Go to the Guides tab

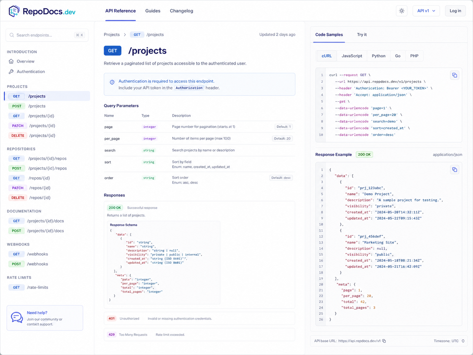click(153, 11)
